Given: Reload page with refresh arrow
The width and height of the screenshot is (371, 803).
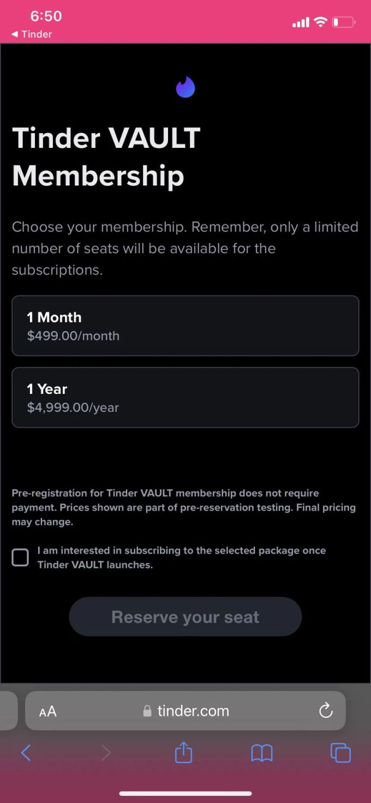Looking at the screenshot, I should tap(326, 711).
